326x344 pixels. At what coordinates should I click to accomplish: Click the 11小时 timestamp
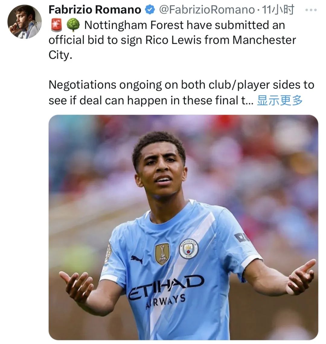(x=278, y=10)
